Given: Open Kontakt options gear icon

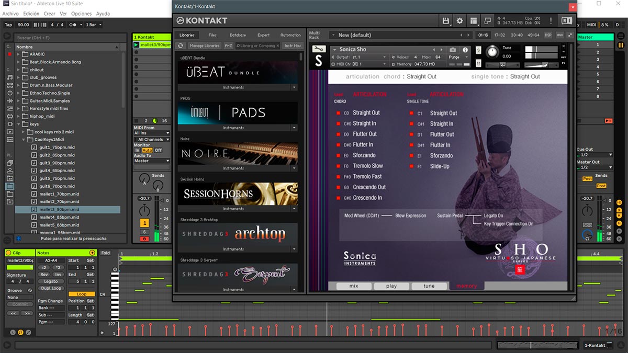Looking at the screenshot, I should coord(460,21).
